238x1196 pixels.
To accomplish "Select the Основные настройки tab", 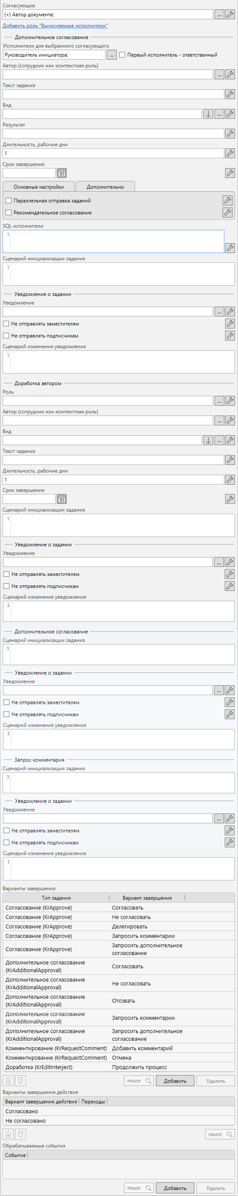I will [38, 187].
